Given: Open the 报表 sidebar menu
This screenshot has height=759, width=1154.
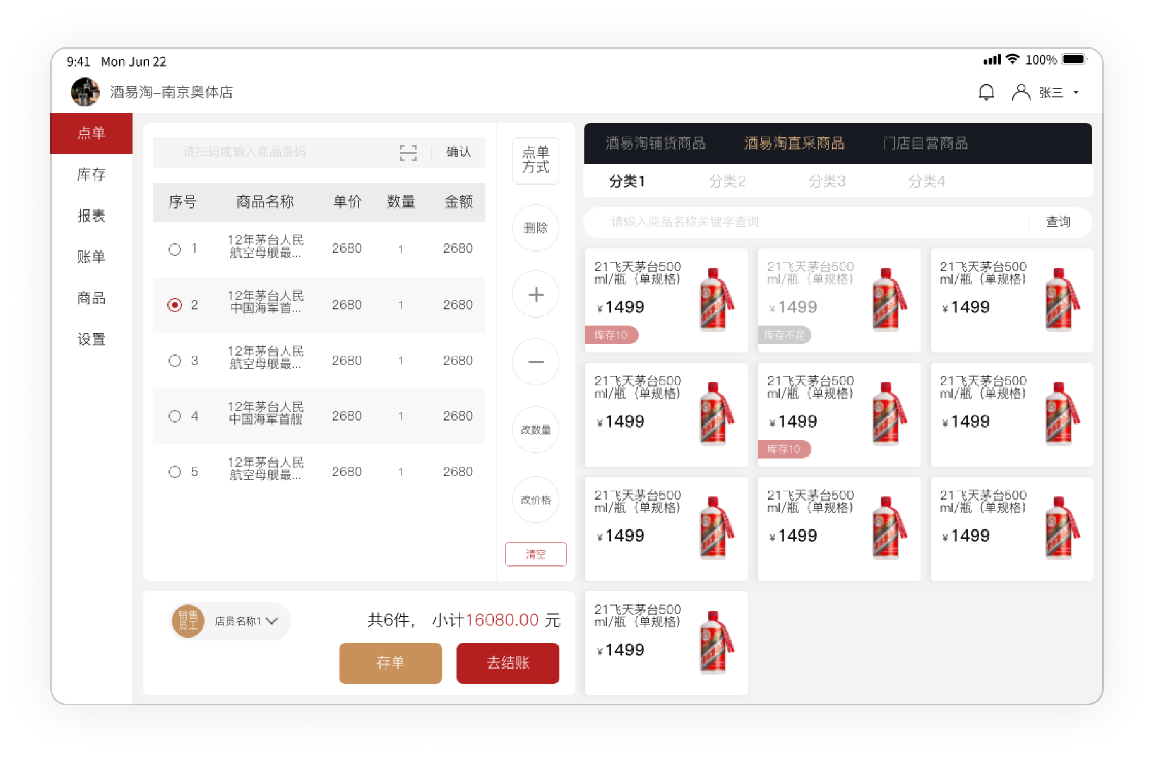Looking at the screenshot, I should coord(91,216).
